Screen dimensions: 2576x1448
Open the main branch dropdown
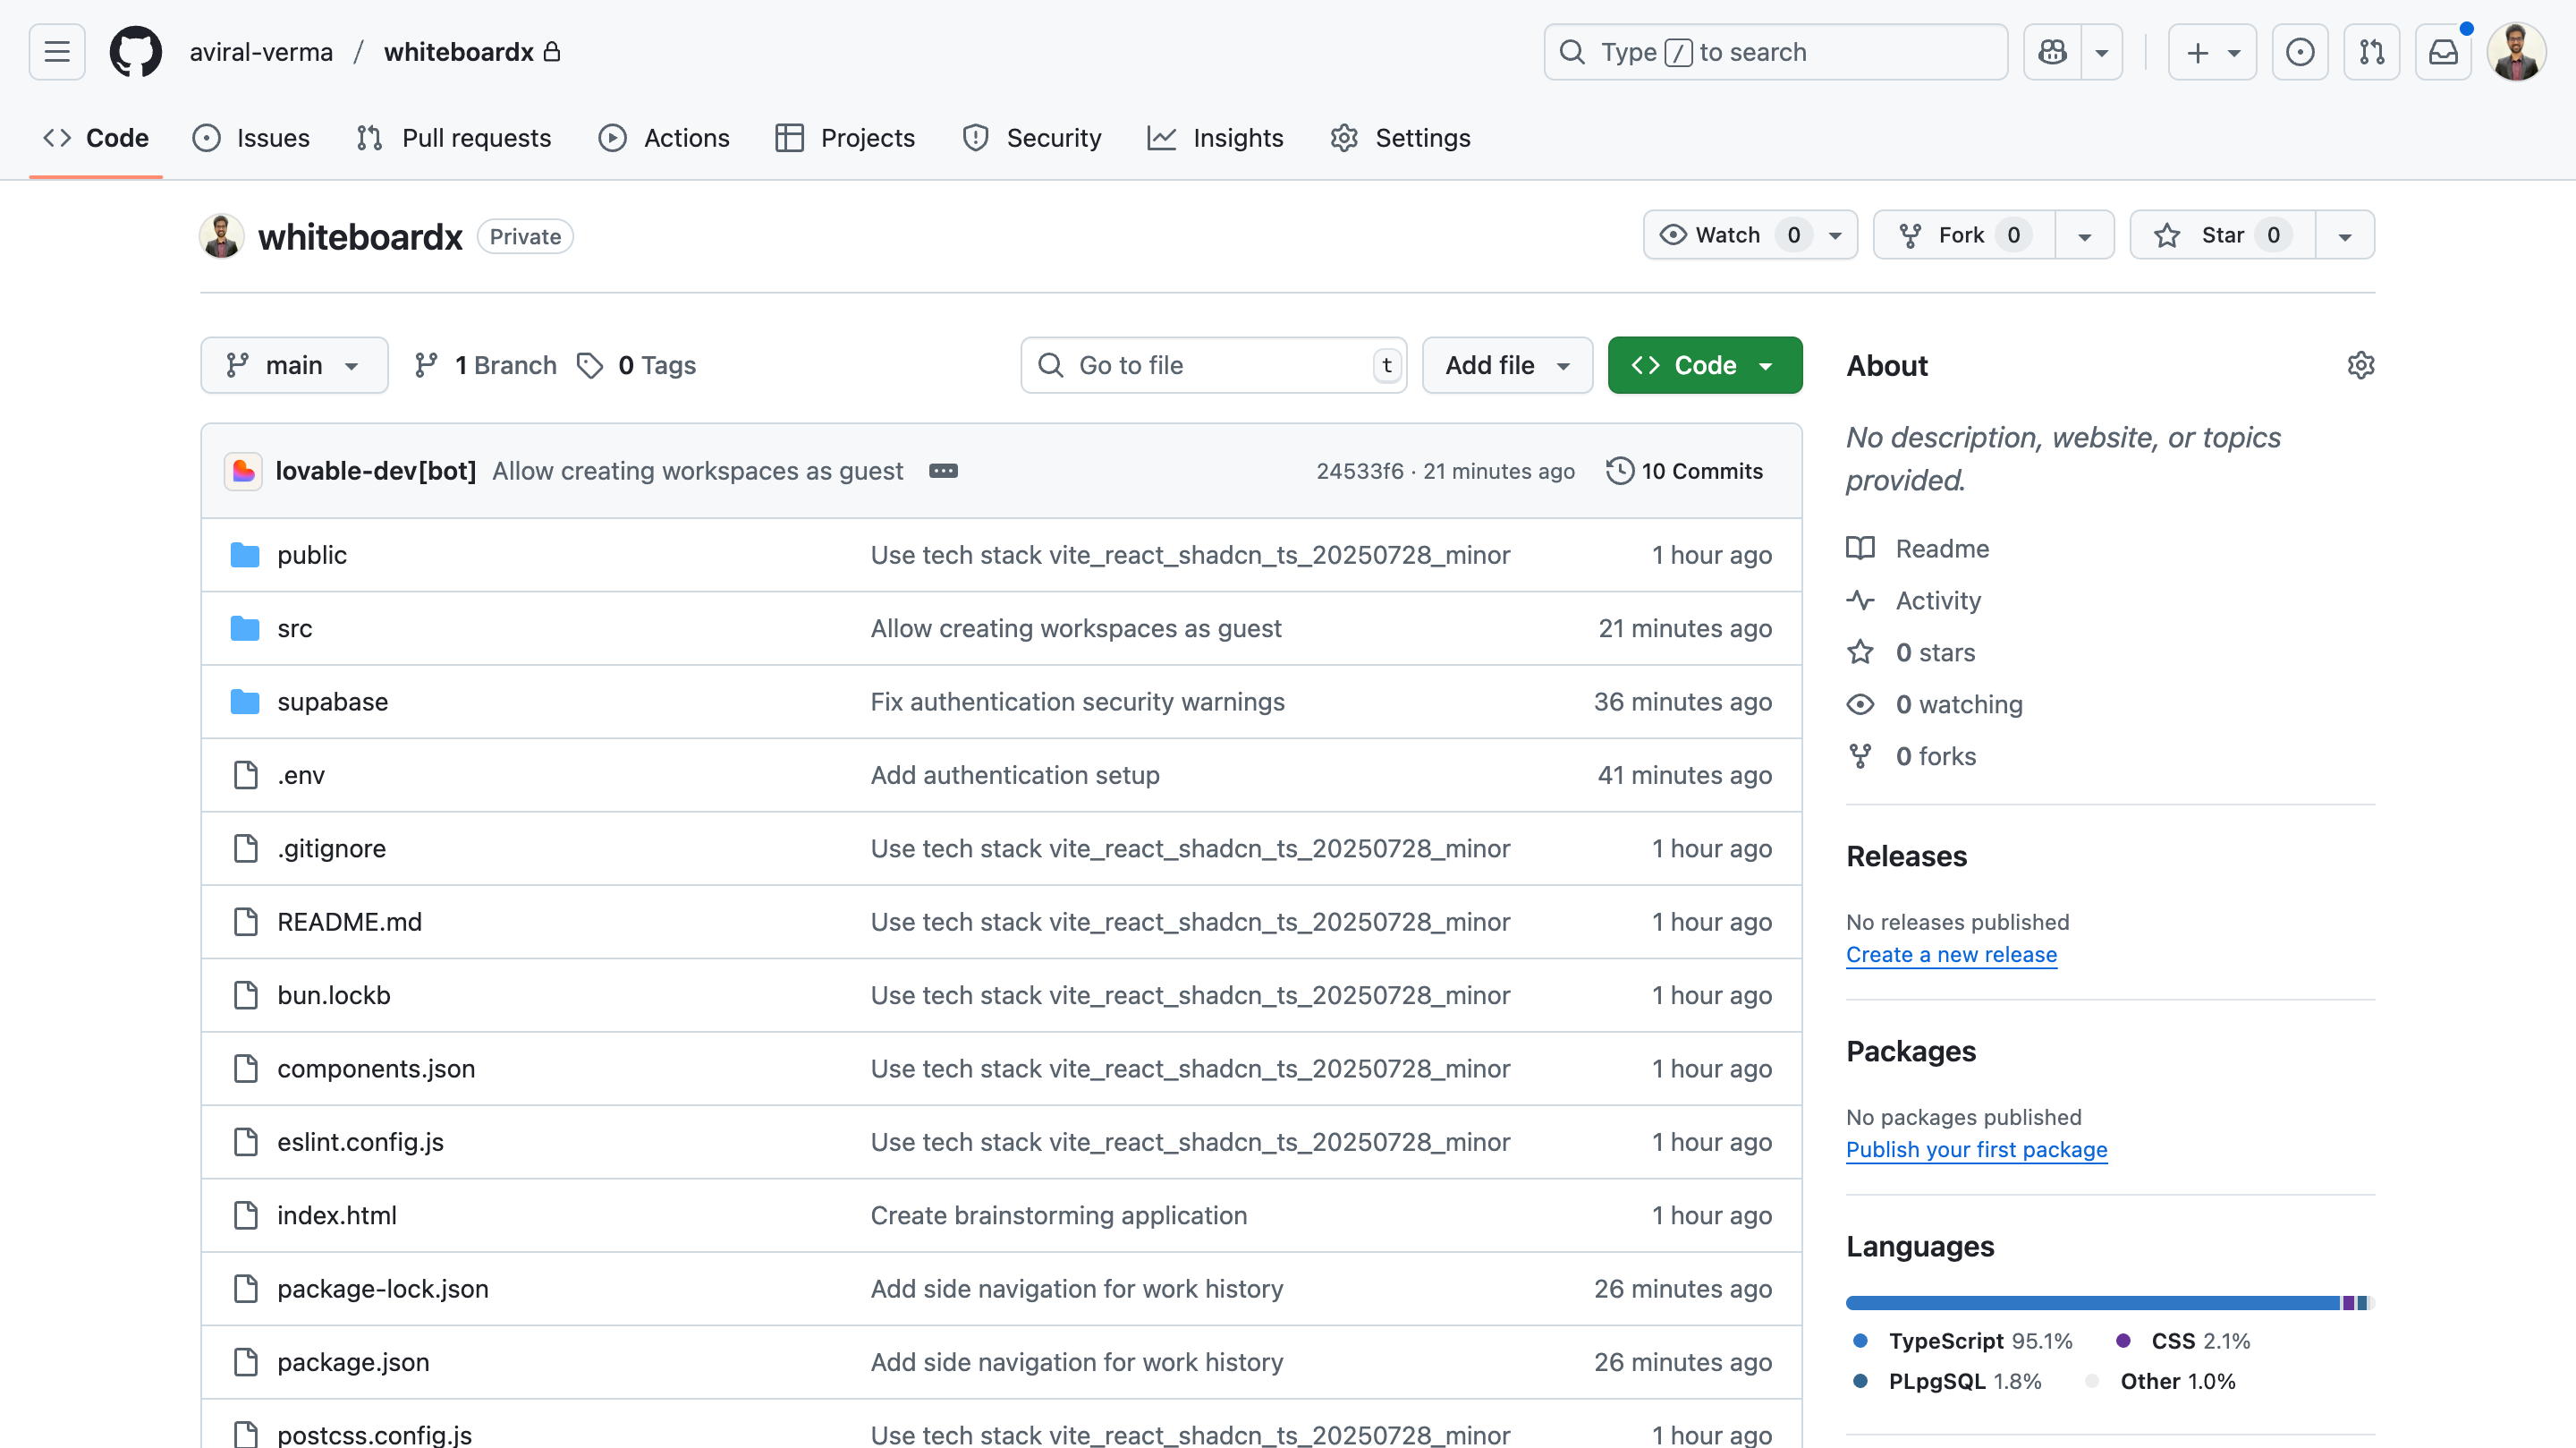click(x=294, y=365)
